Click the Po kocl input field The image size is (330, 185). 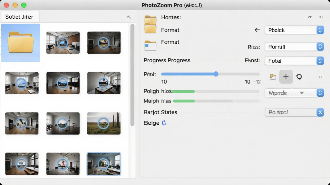click(291, 112)
